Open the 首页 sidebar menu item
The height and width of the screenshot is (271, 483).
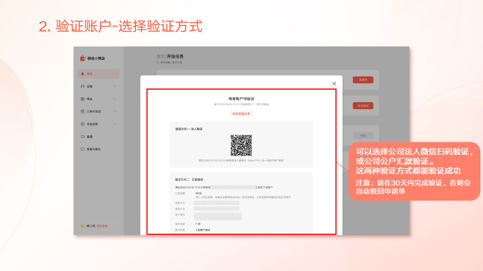(98, 74)
